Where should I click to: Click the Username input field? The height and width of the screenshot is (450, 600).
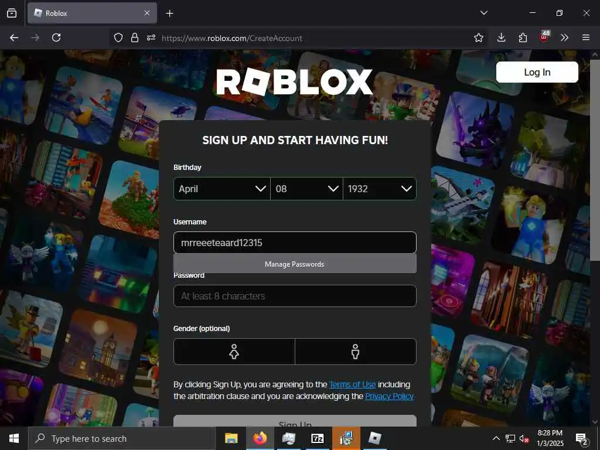tap(295, 243)
